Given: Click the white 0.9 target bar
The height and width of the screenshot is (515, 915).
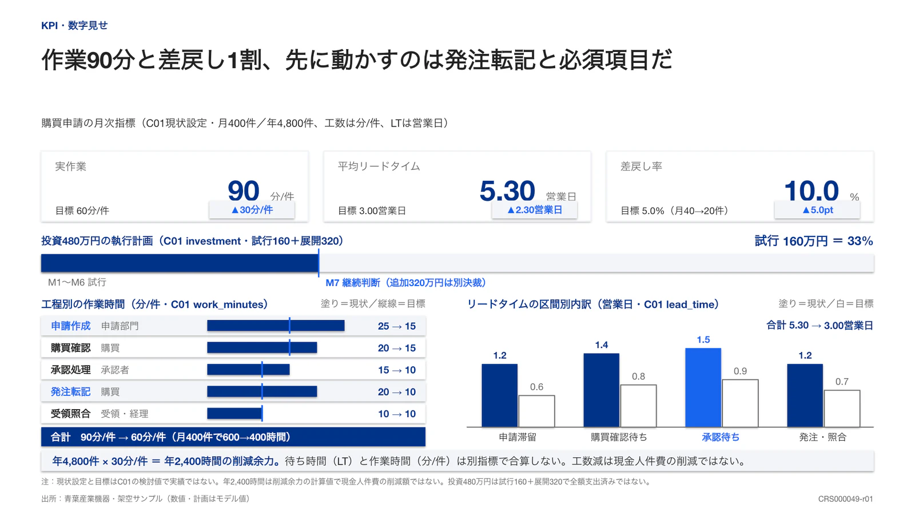Looking at the screenshot, I should [740, 403].
